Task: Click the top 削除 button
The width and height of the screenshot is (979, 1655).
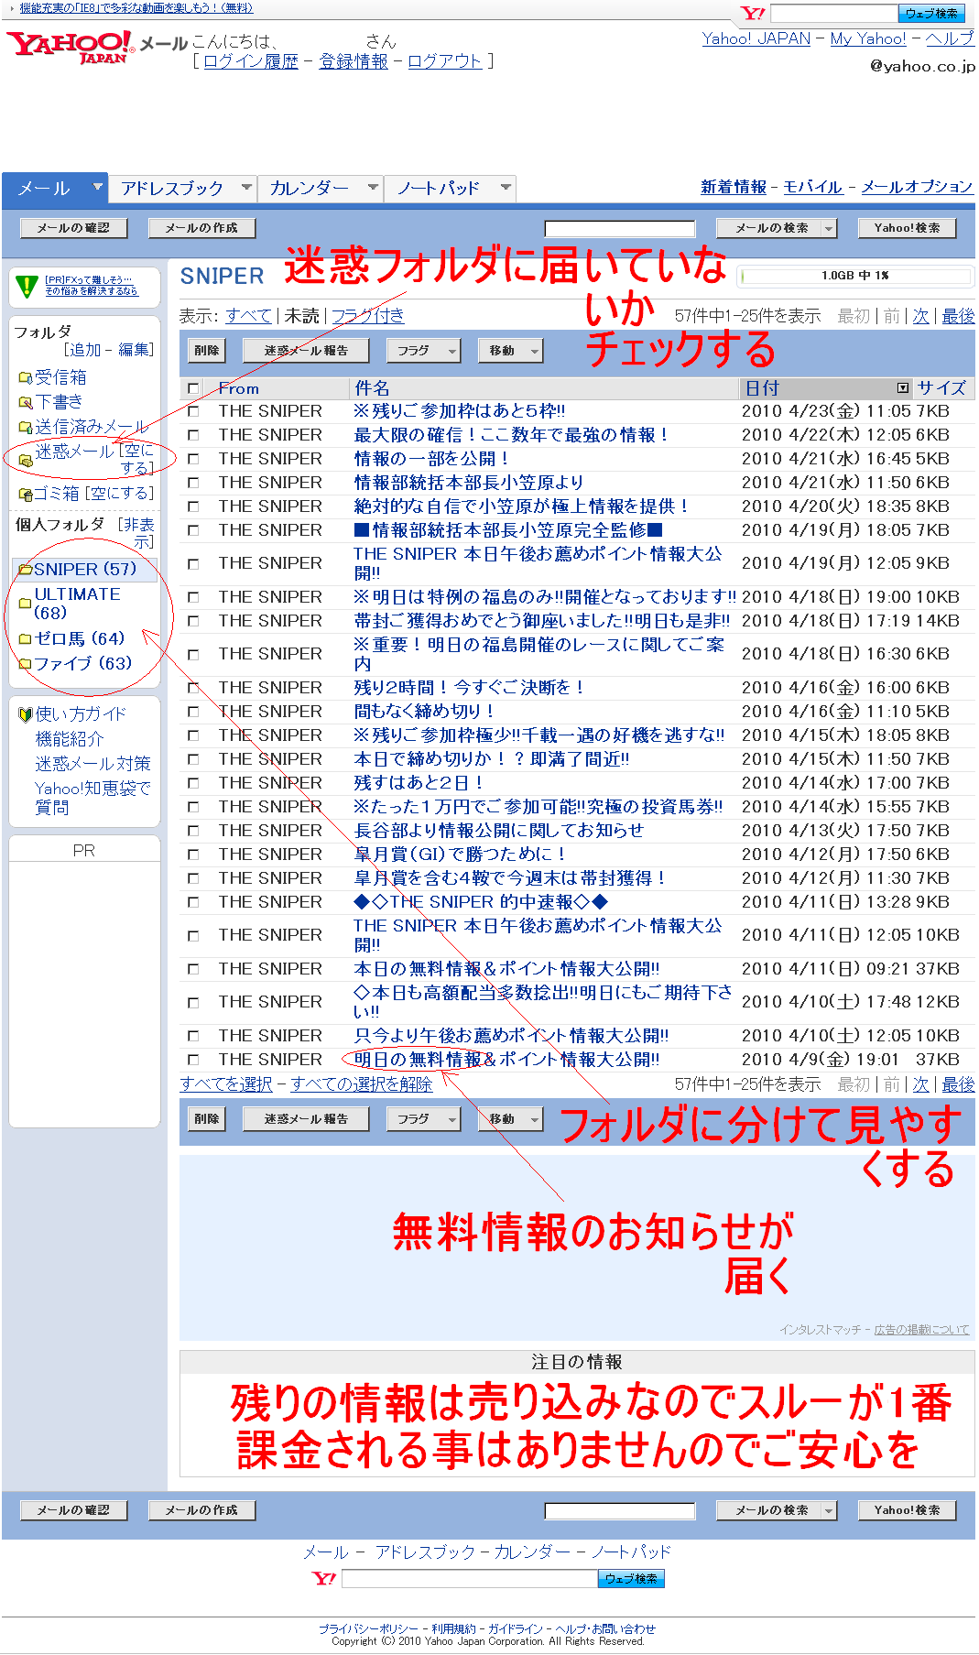Action: tap(207, 351)
